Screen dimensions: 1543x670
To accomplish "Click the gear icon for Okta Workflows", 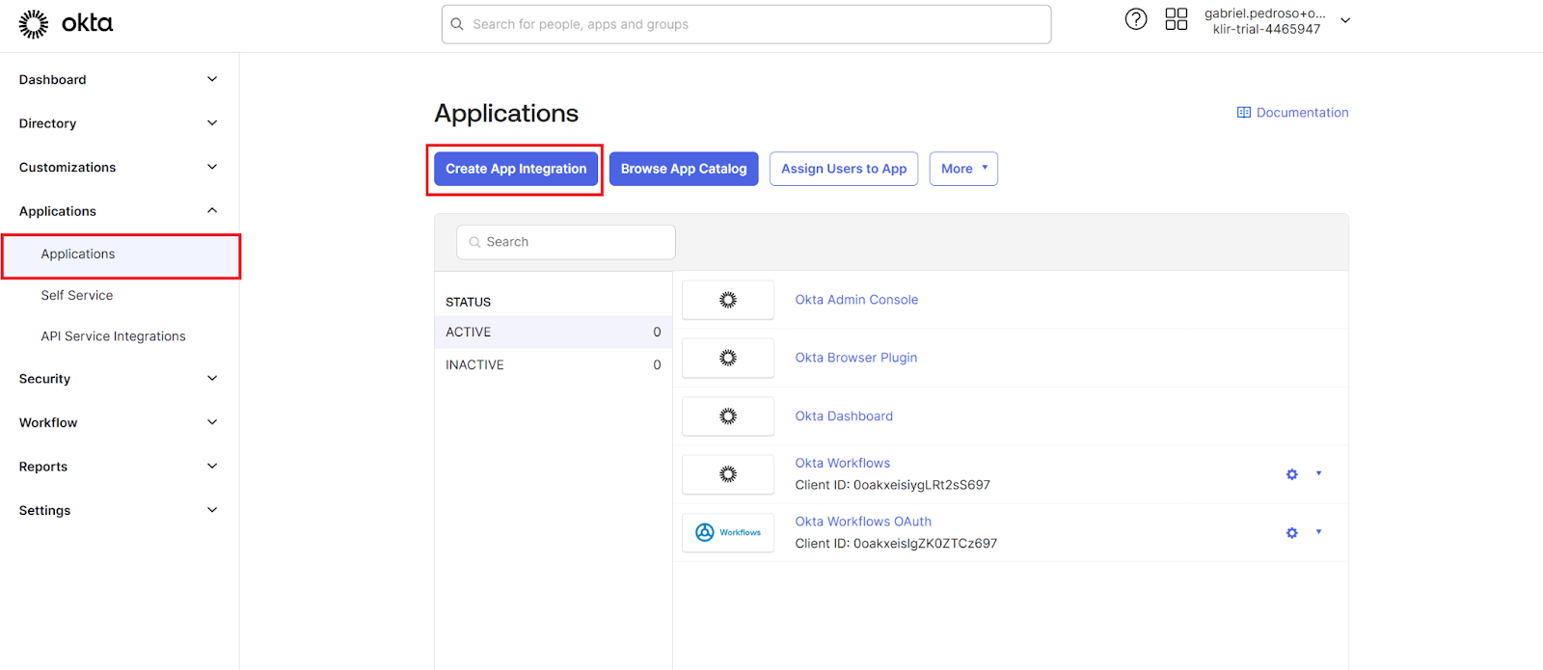I will pos(1291,474).
